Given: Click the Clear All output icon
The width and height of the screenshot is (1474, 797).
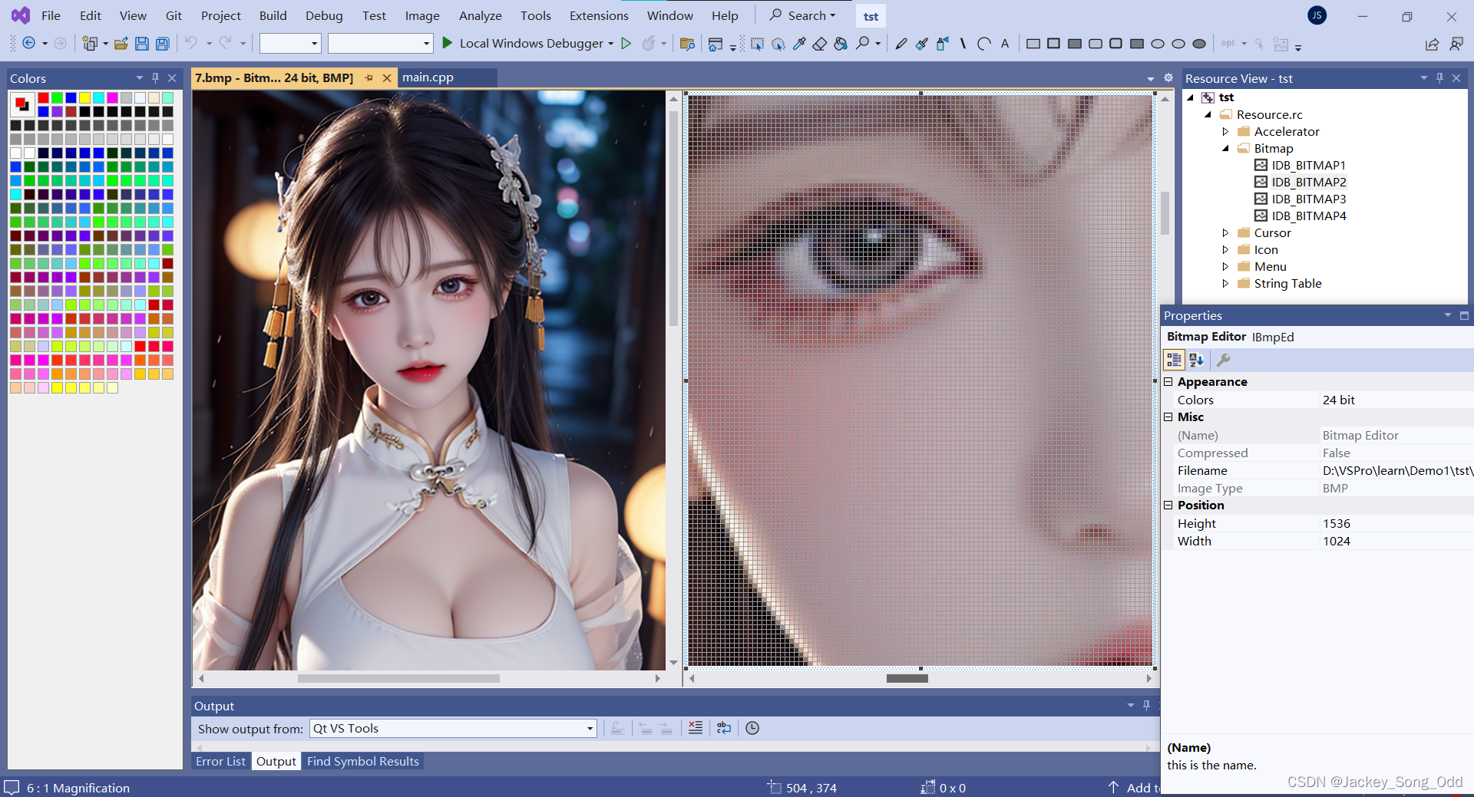Looking at the screenshot, I should (696, 728).
